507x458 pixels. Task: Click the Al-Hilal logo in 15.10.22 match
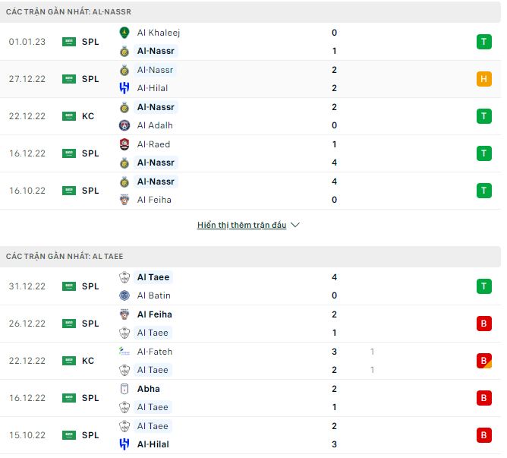coord(124,444)
